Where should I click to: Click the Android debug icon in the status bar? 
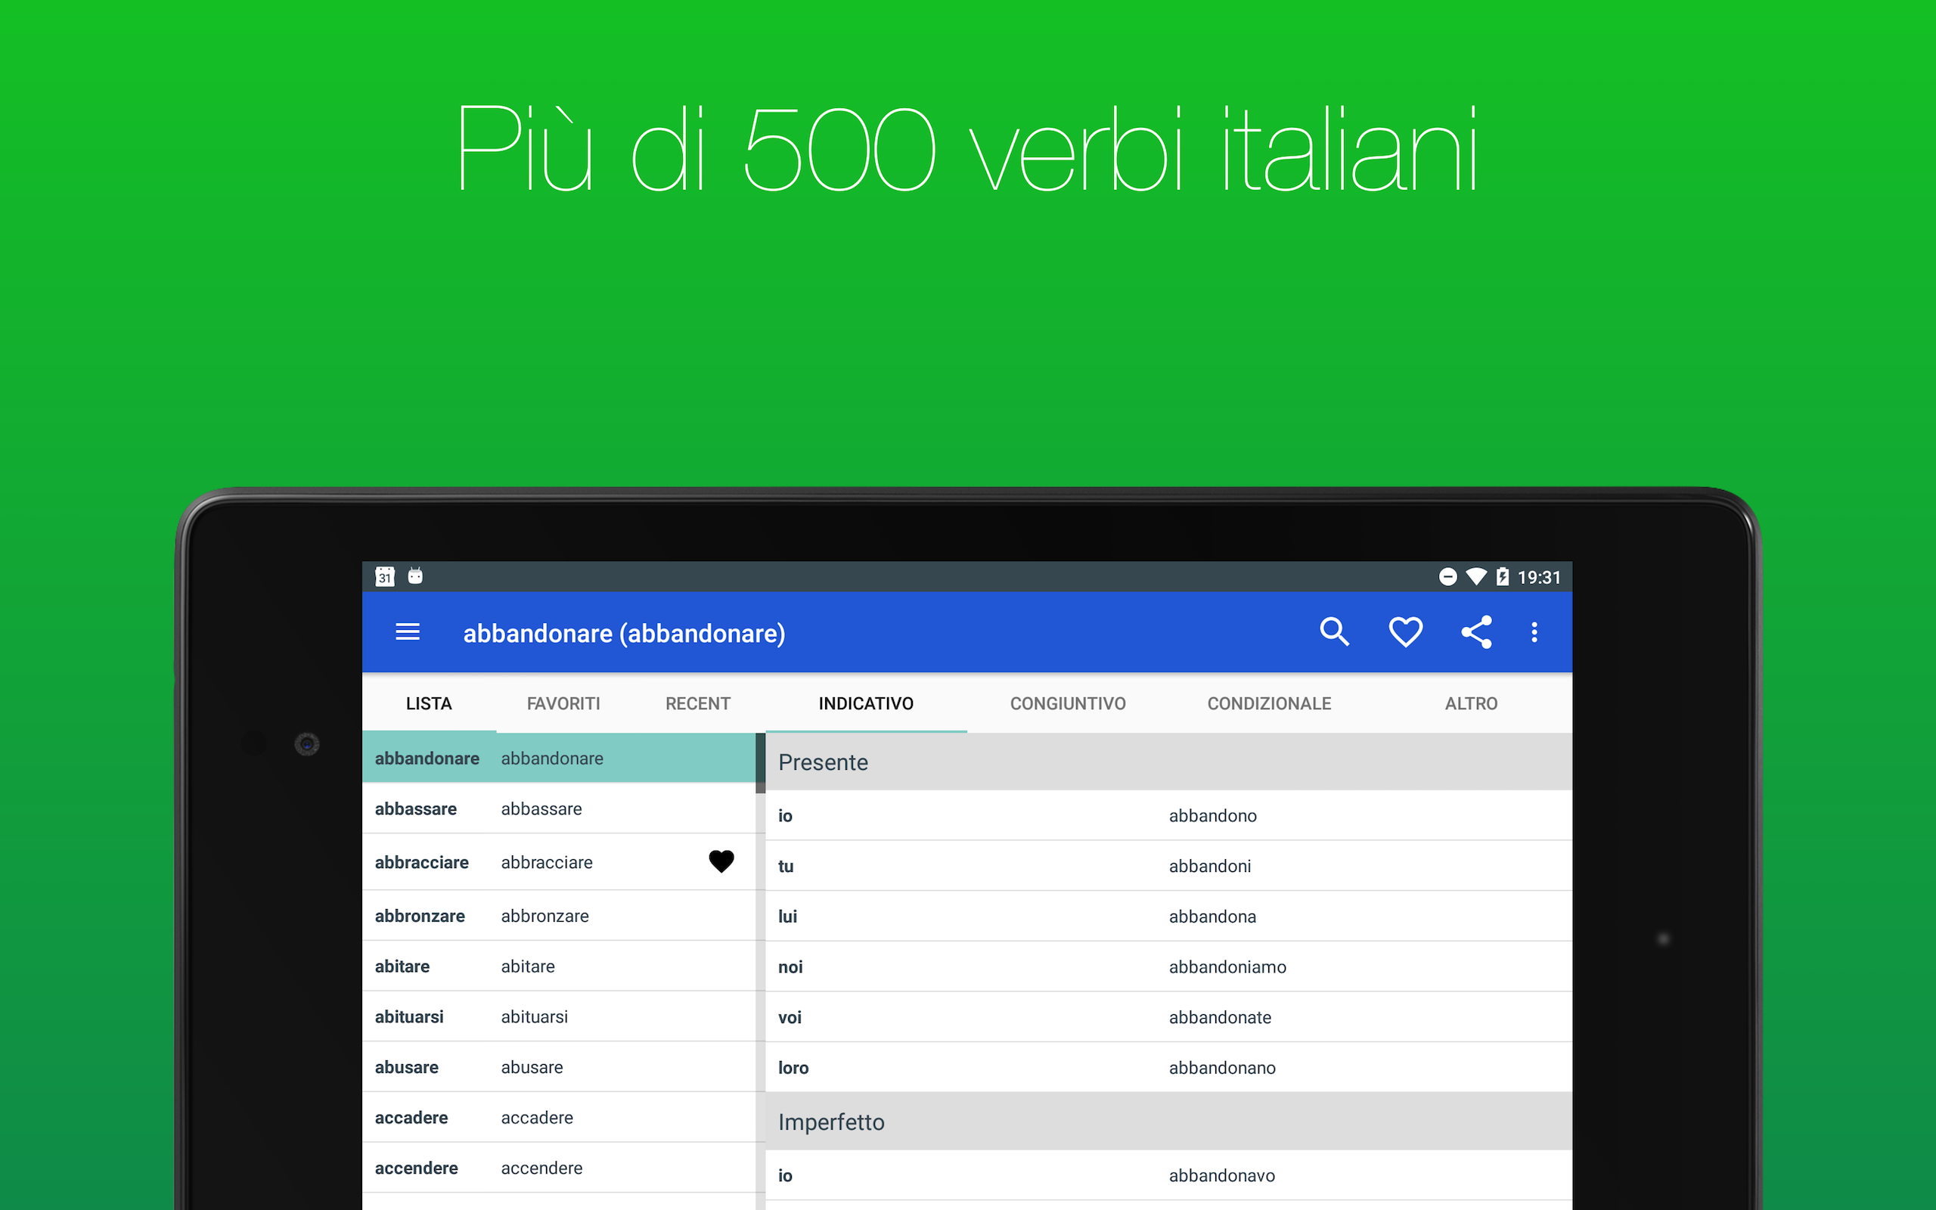point(415,576)
